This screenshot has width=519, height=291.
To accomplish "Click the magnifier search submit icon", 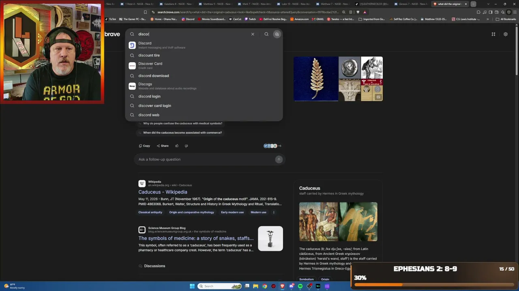I will point(266,34).
